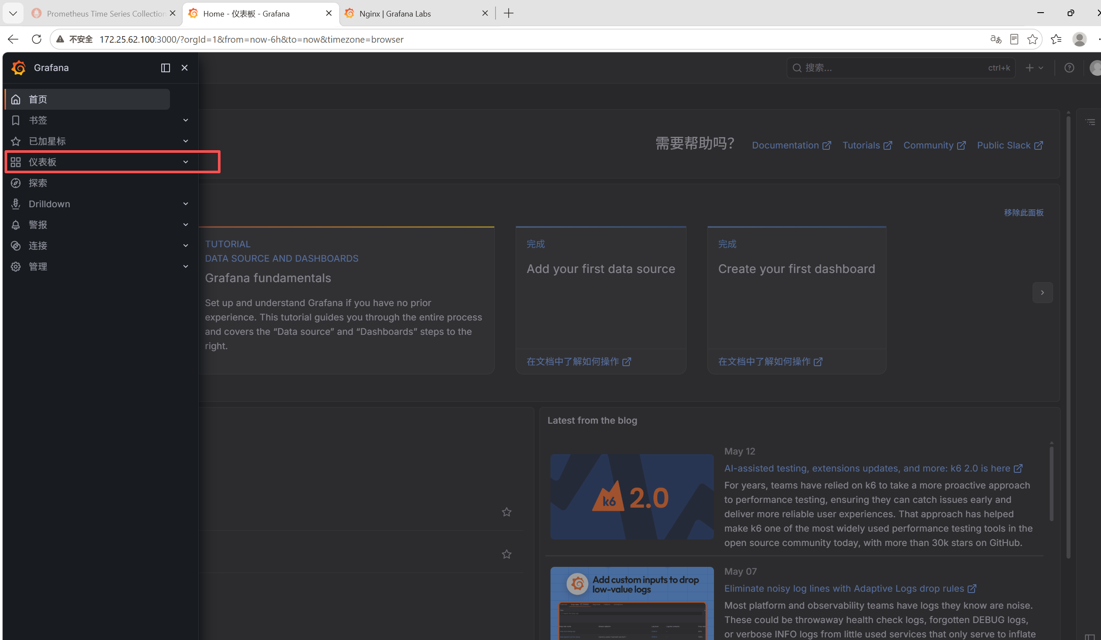Click the connections icon beside 连接
The height and width of the screenshot is (640, 1101).
16,246
